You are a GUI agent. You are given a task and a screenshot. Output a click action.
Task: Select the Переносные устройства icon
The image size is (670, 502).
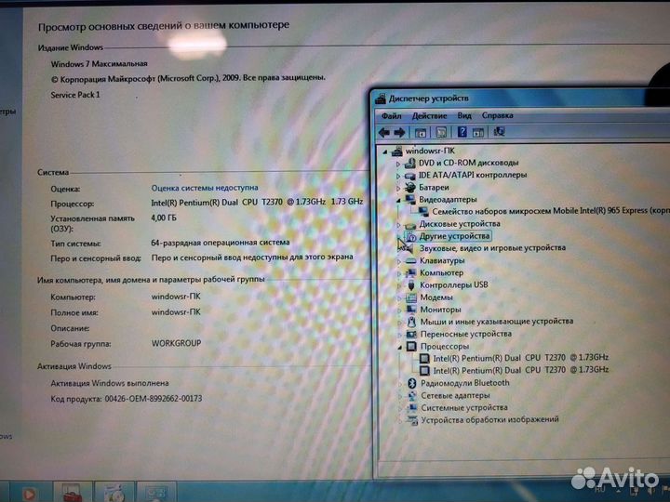click(411, 335)
